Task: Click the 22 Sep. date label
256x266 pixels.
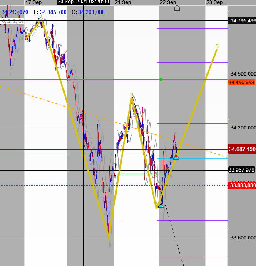Action: click(169, 2)
